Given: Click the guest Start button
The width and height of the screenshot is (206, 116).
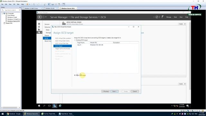Looking at the screenshot, I should coord(39,106).
